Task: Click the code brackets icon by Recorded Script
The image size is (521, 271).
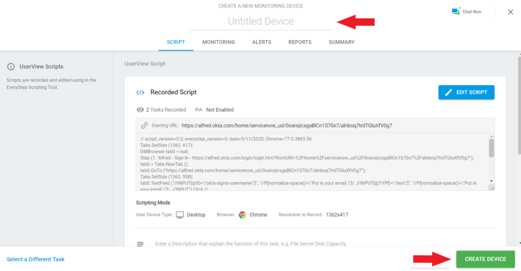Action: pos(140,92)
